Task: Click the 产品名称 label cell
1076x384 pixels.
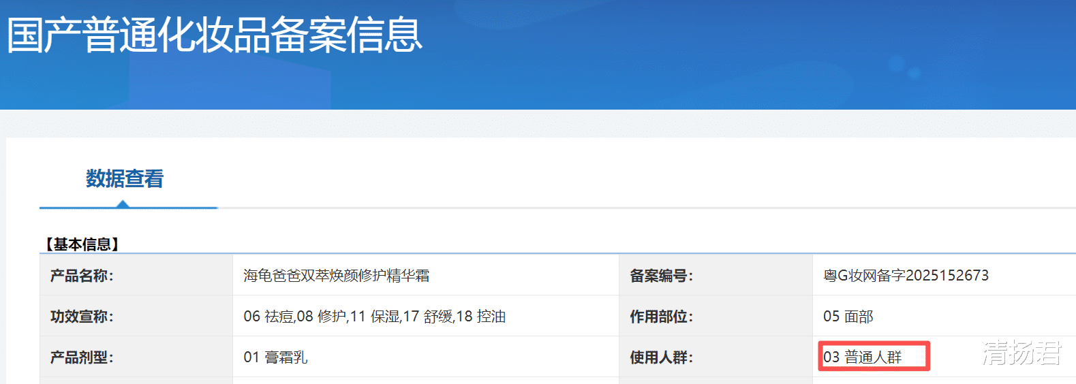Action: tap(136, 275)
